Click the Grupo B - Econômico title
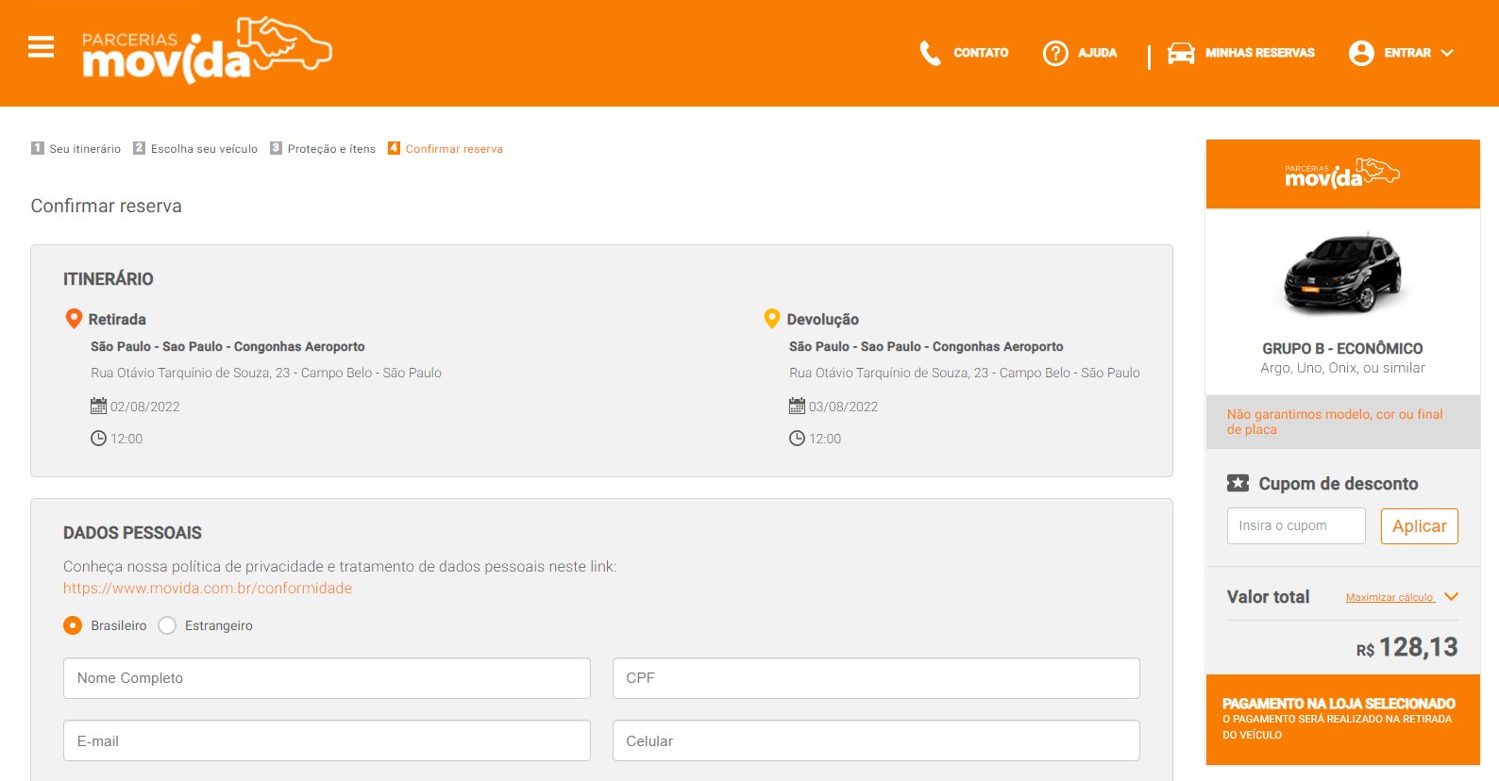The width and height of the screenshot is (1499, 781). pos(1342,348)
